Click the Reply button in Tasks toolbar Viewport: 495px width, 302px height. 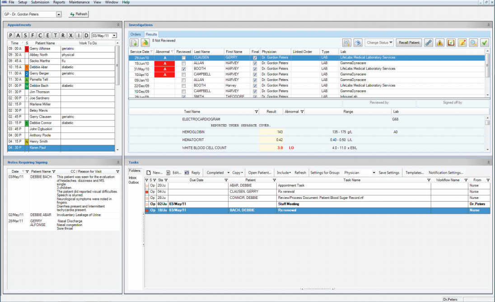[x=192, y=173]
